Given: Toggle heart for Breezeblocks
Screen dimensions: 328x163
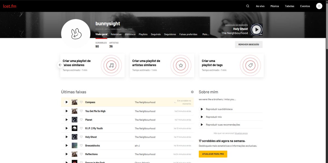Looking at the screenshot, I should [81, 146].
